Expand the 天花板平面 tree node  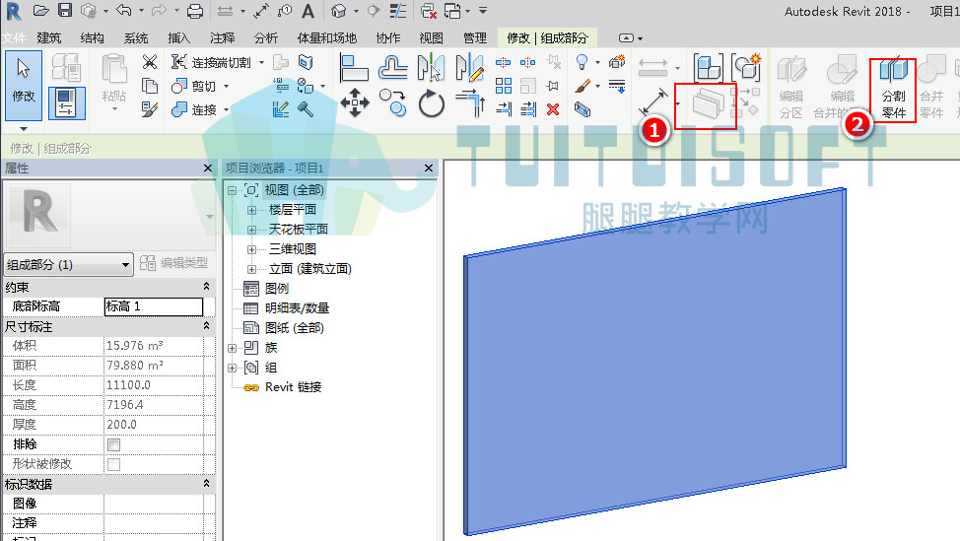pyautogui.click(x=251, y=230)
